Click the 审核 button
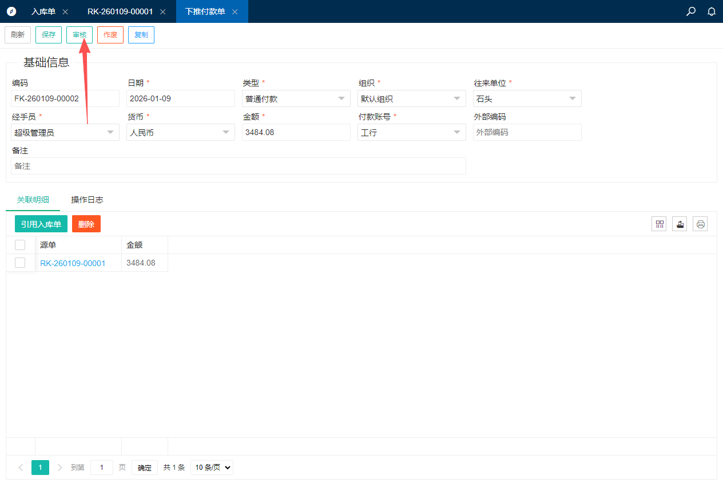This screenshot has height=499, width=723. click(x=80, y=35)
